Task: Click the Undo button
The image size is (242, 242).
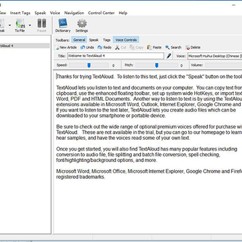Action: point(87,48)
